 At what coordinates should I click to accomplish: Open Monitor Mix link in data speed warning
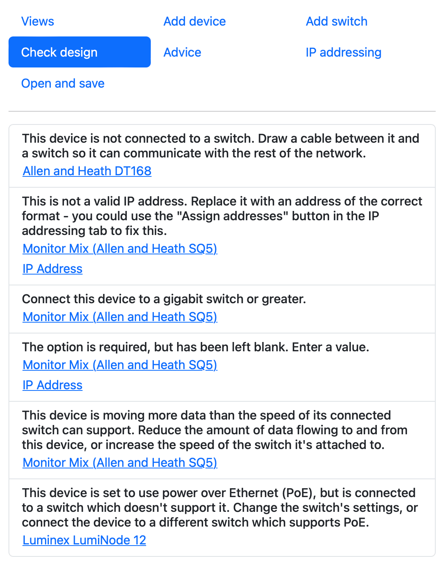point(120,463)
